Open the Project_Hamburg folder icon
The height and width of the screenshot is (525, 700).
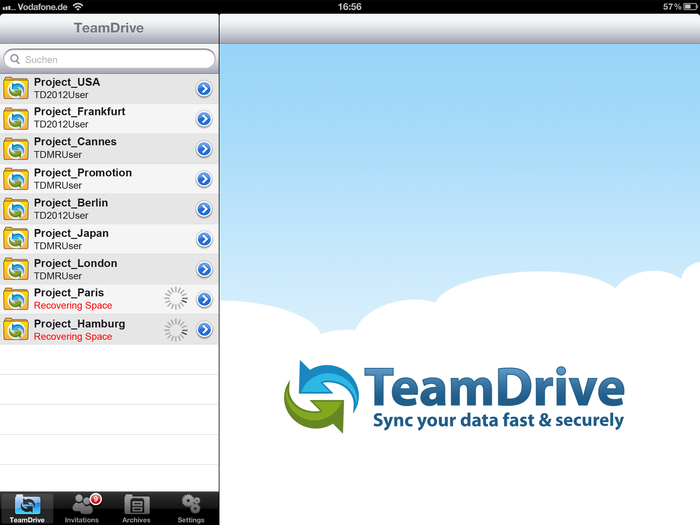[16, 329]
